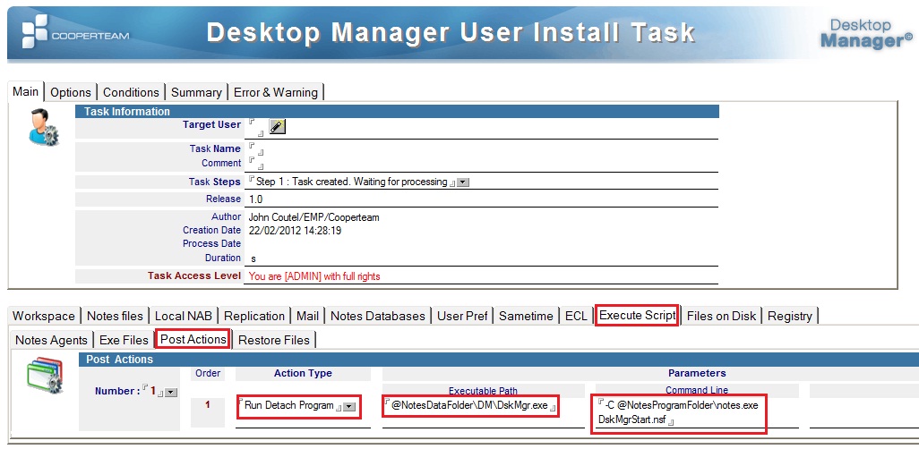919x449 pixels.
Task: Click the order number 1 cell
Action: [x=208, y=404]
